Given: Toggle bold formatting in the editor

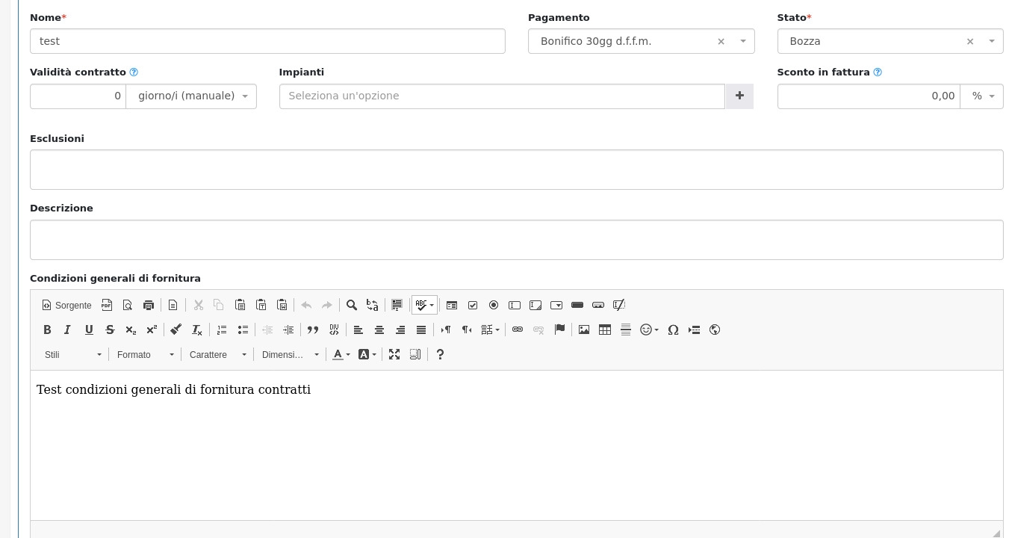Looking at the screenshot, I should point(47,330).
